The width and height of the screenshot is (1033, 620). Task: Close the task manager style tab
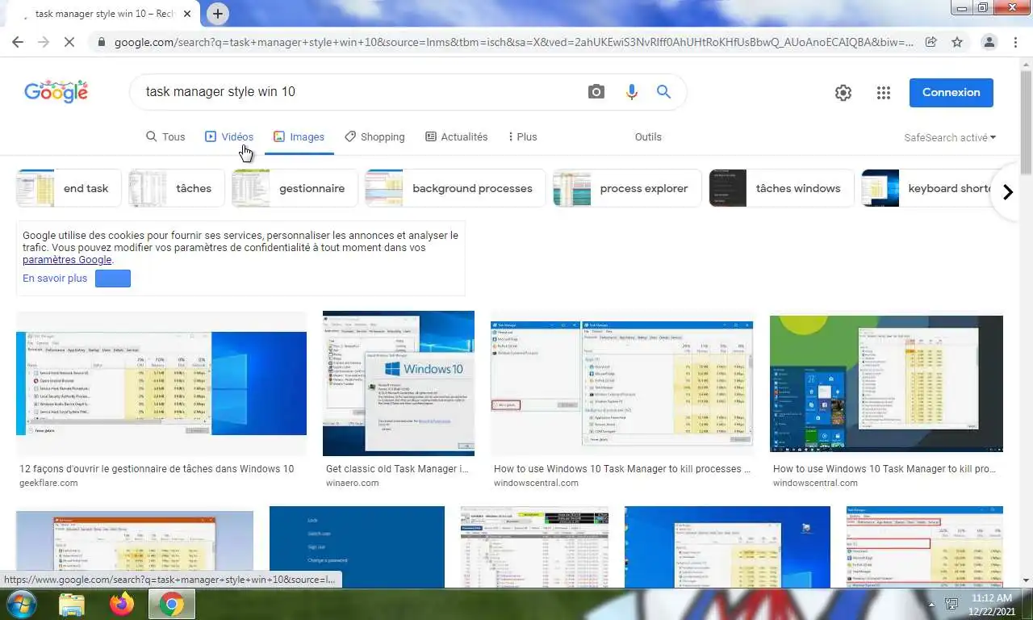coord(187,15)
